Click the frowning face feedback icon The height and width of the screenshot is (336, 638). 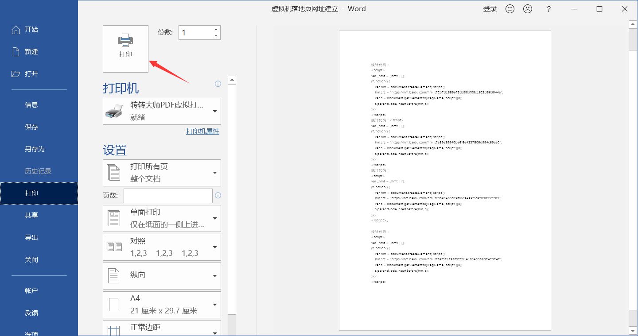click(527, 9)
